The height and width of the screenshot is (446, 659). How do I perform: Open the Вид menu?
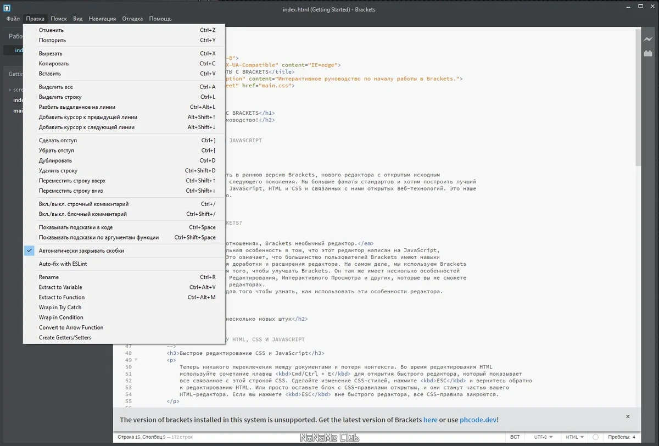click(x=78, y=19)
